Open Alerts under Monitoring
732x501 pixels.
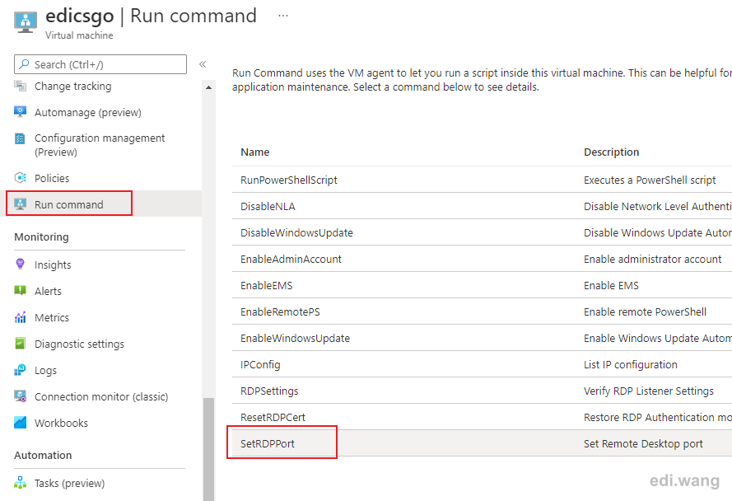pos(48,291)
